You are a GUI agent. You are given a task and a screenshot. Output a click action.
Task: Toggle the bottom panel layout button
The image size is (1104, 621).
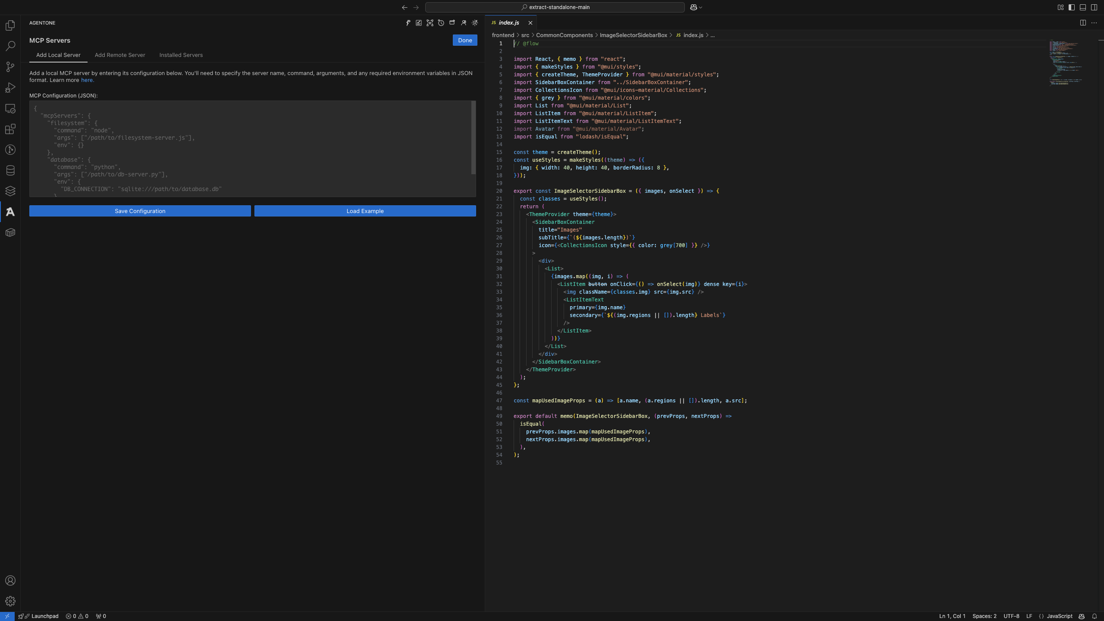[1083, 7]
